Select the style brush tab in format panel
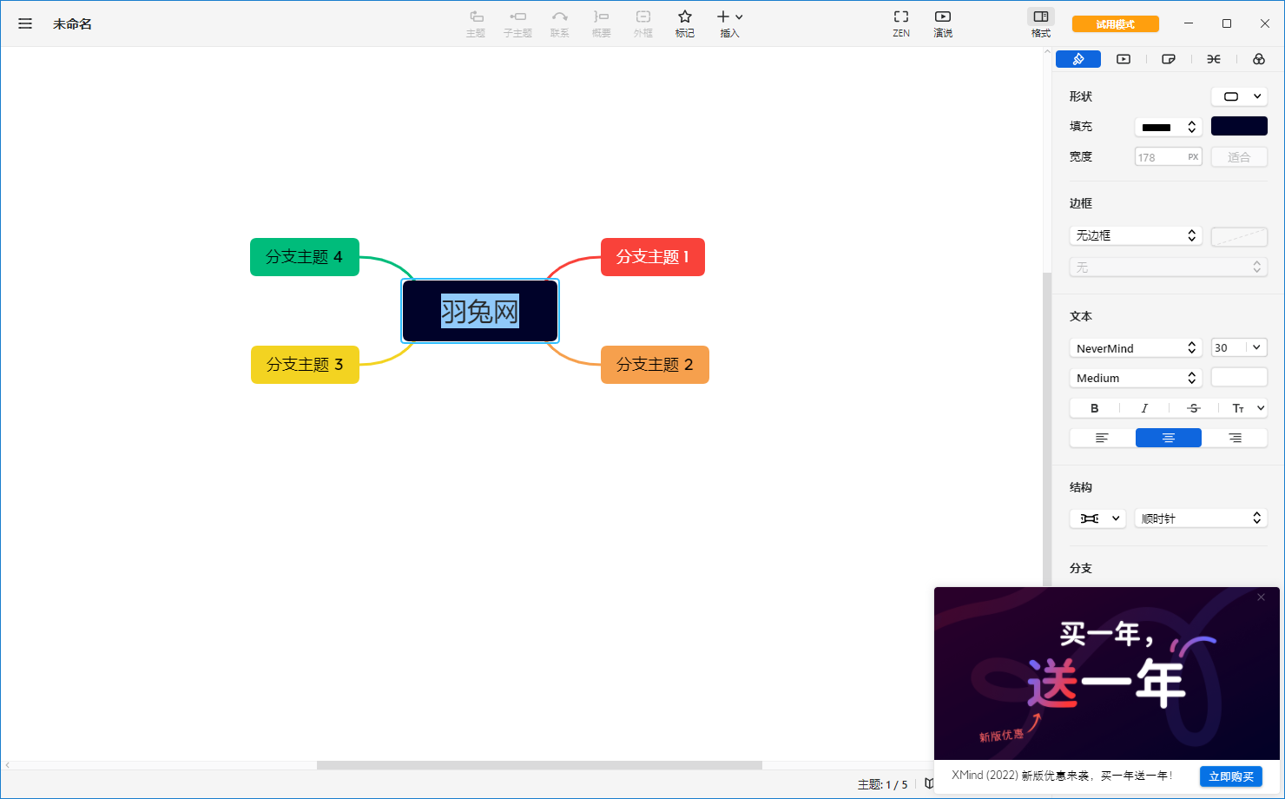This screenshot has width=1285, height=799. (x=1078, y=59)
